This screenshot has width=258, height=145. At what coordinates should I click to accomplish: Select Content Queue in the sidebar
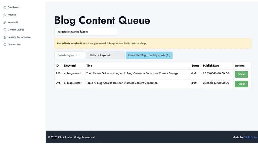coord(16,30)
